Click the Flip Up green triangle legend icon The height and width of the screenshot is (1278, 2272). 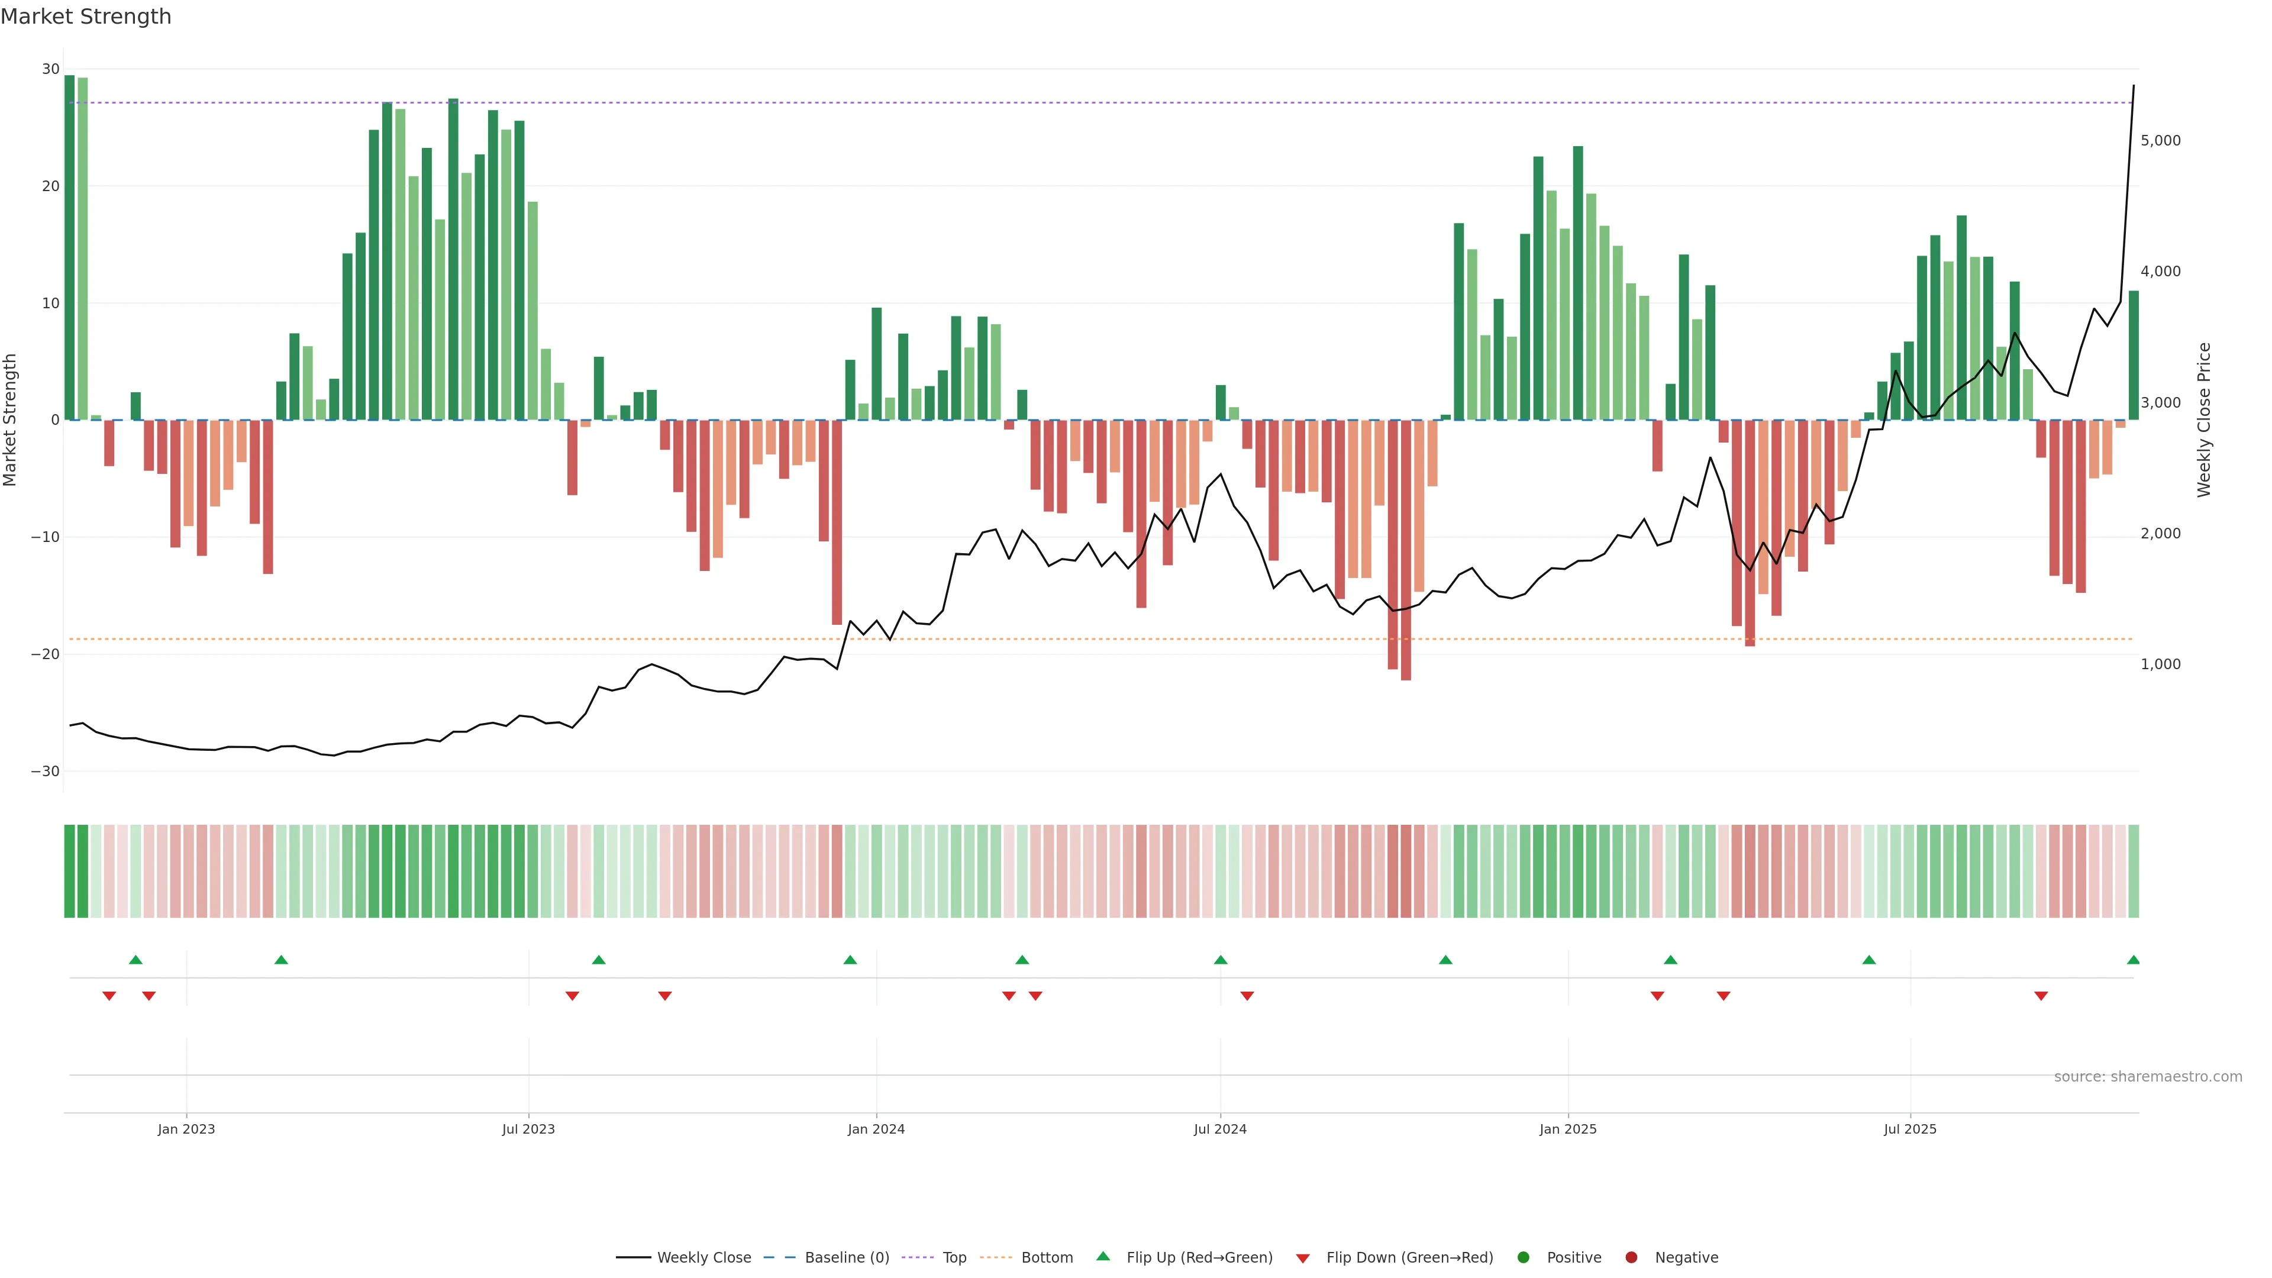(1102, 1257)
